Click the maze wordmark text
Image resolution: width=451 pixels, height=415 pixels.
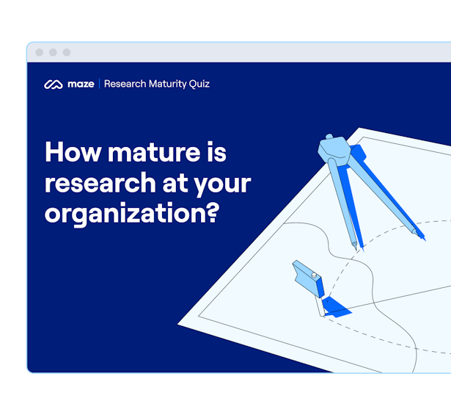81,84
